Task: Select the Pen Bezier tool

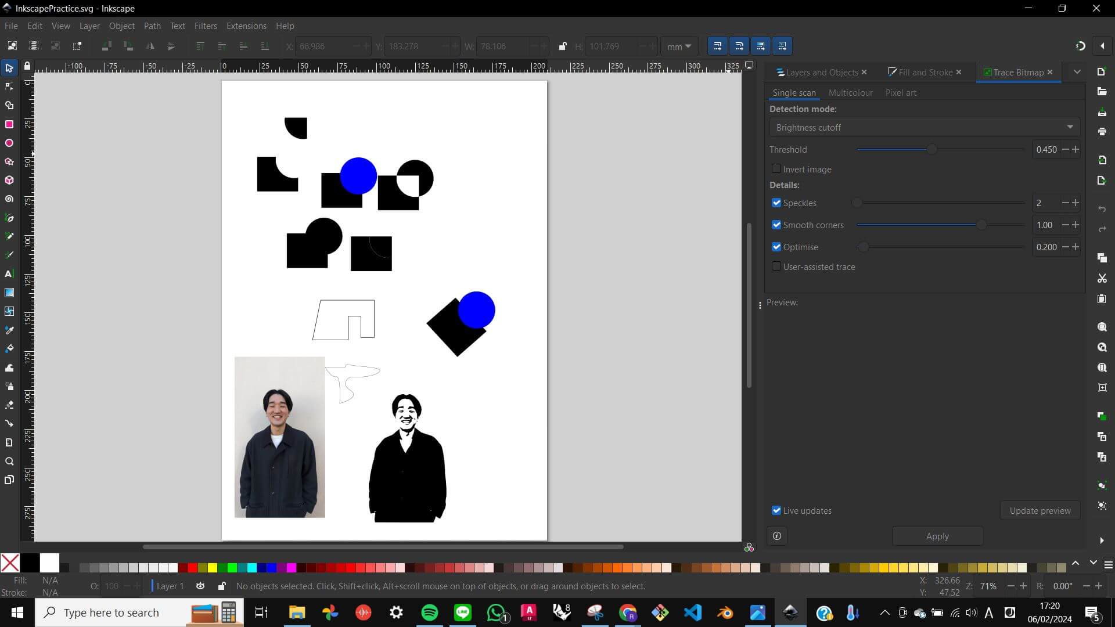Action: 9,218
